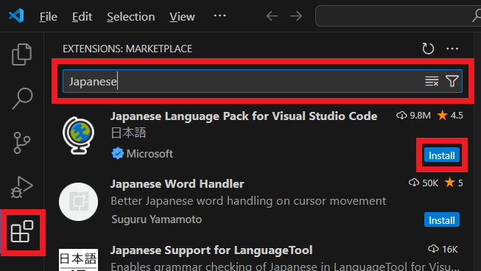481x271 pixels.
Task: Open Japanese Support for LanguageTool extension
Action: pos(211,250)
